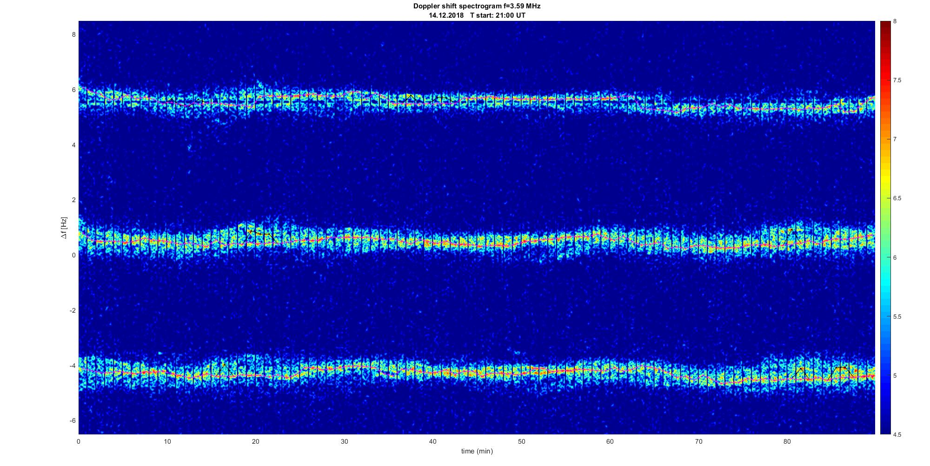The image size is (930, 466).
Task: Click the colorbar tick label '5.5'
Action: click(x=897, y=317)
